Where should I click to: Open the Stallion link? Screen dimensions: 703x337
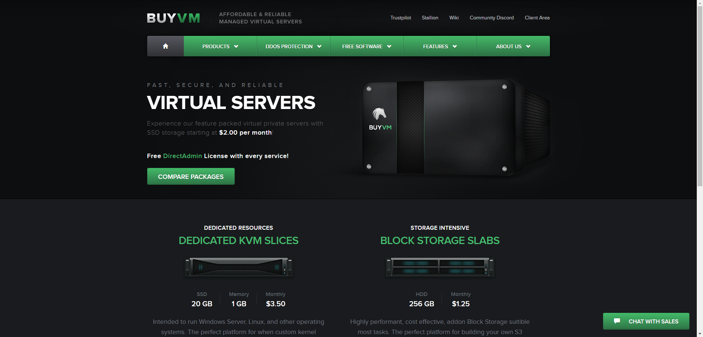(x=430, y=18)
